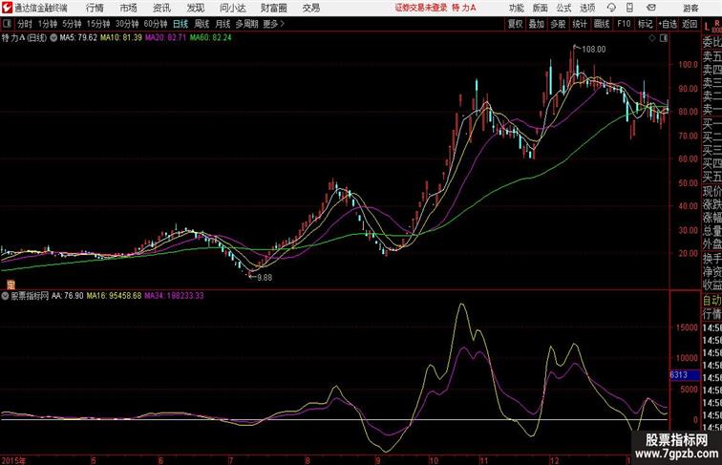Click the 标记 mark button
722x465 pixels.
645,24
